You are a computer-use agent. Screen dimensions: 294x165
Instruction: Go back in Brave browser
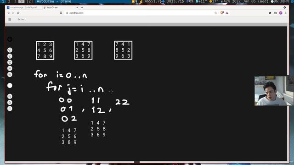point(8,13)
